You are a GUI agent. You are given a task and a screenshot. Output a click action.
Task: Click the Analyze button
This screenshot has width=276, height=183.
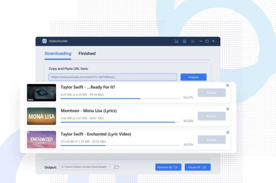click(193, 77)
